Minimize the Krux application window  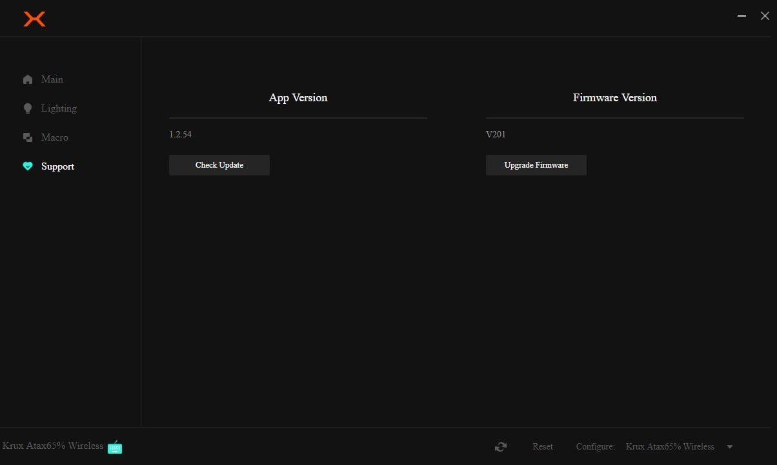tap(742, 17)
